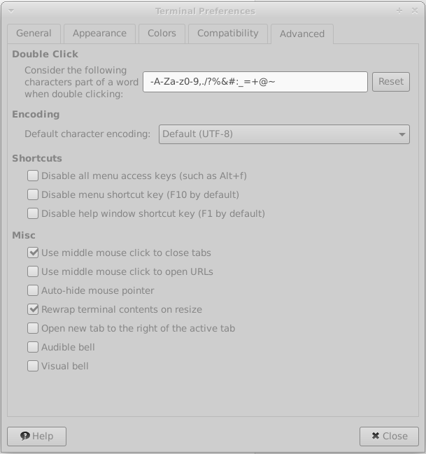
Task: Turn on Auto-hide mouse pointer
Action: (x=33, y=291)
